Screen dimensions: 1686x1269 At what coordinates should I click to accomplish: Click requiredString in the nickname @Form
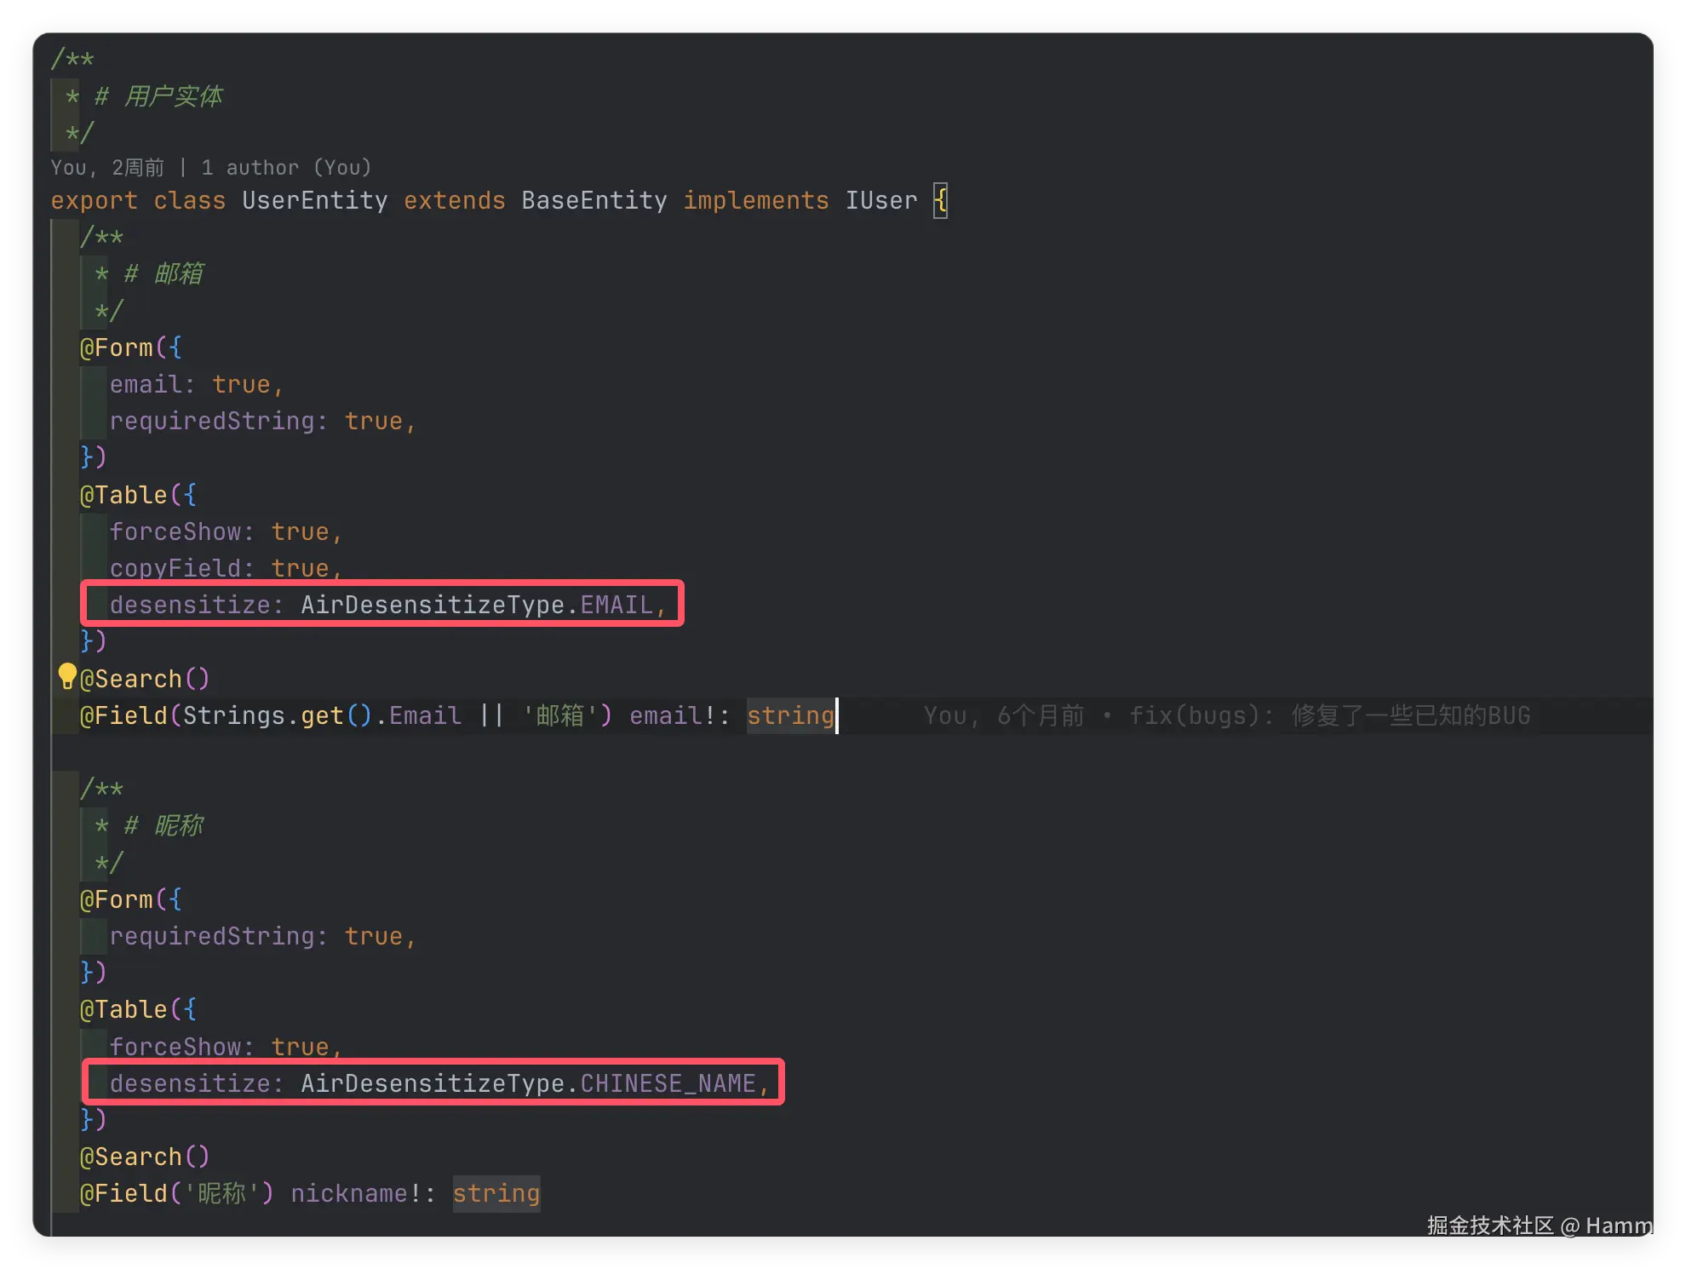(x=211, y=936)
